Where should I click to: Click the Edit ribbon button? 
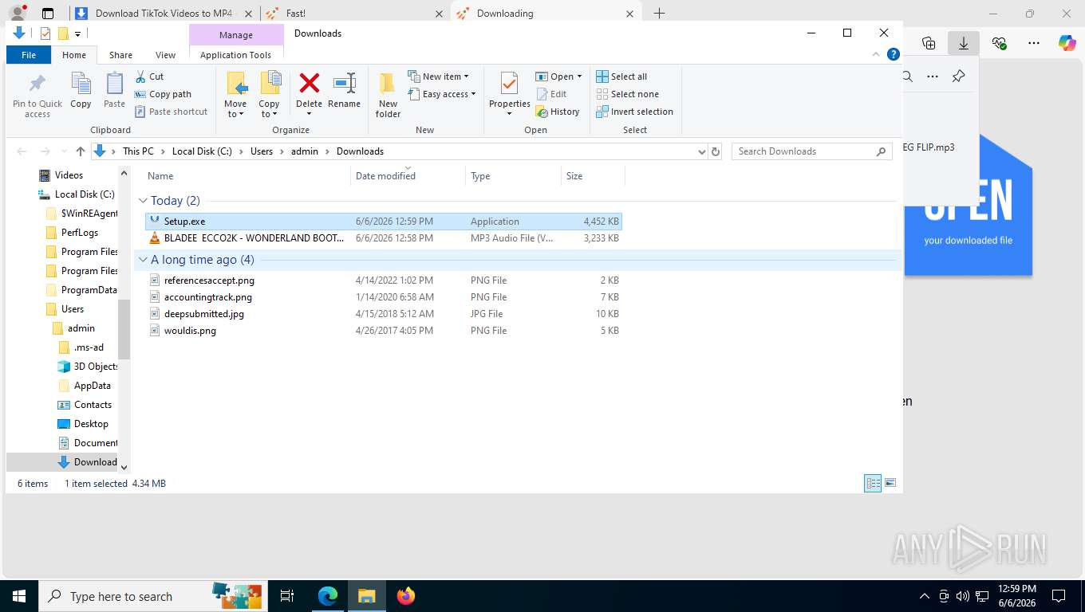551,94
